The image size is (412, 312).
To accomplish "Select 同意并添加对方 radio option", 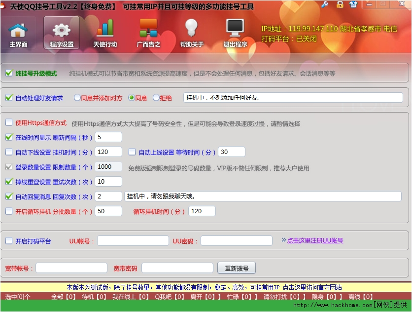I will pyautogui.click(x=77, y=98).
